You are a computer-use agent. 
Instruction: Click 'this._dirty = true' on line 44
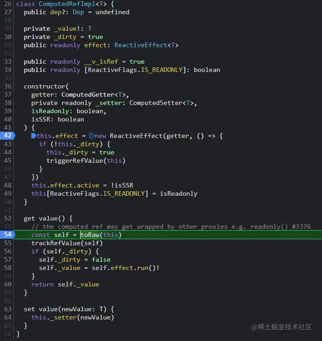(81, 153)
